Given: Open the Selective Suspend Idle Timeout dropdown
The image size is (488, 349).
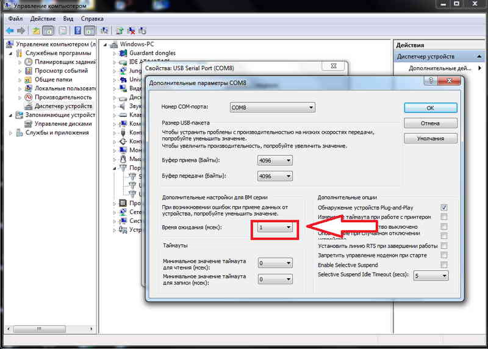Looking at the screenshot, I should pos(431,276).
